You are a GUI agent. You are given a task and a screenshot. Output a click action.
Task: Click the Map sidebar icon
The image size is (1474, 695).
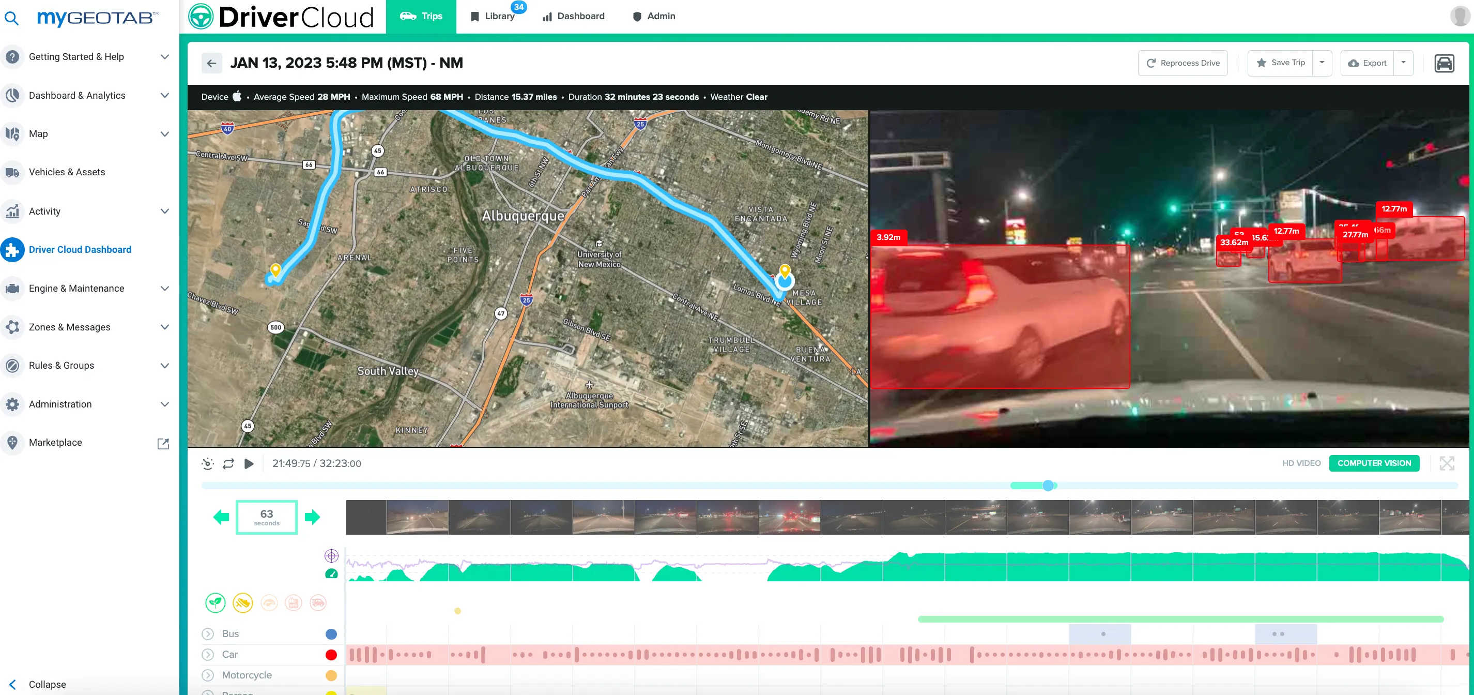12,133
